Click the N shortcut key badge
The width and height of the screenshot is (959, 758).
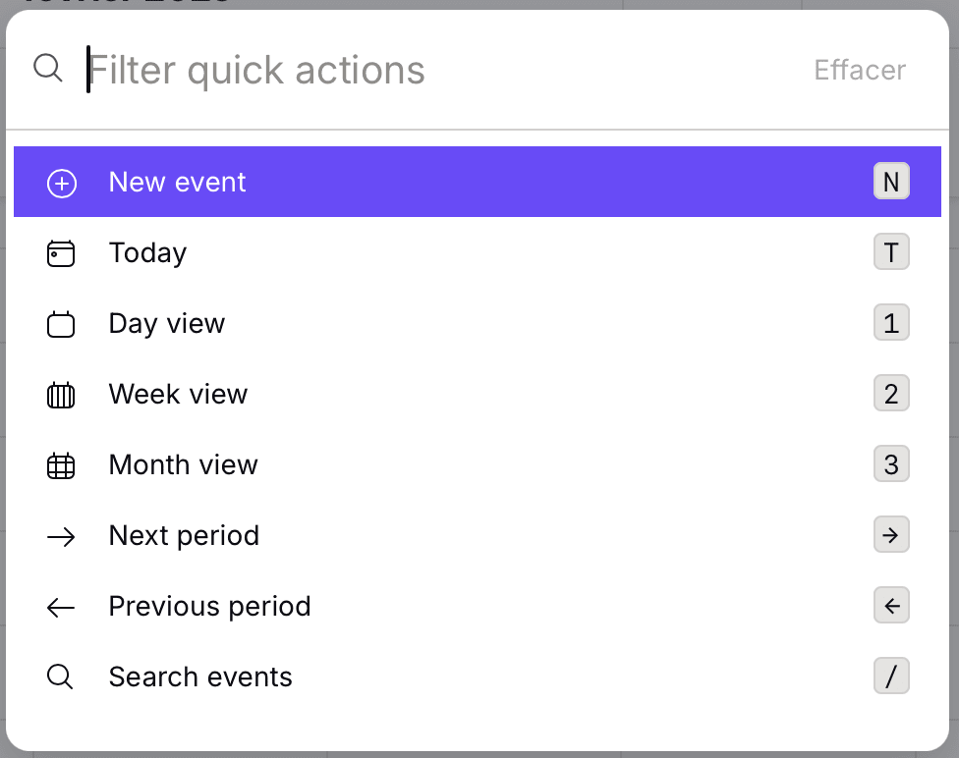tap(891, 182)
